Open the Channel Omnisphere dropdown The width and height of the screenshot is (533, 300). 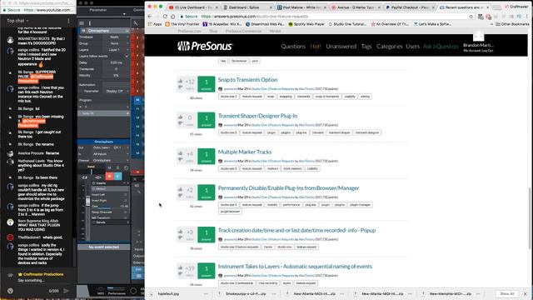click(111, 160)
